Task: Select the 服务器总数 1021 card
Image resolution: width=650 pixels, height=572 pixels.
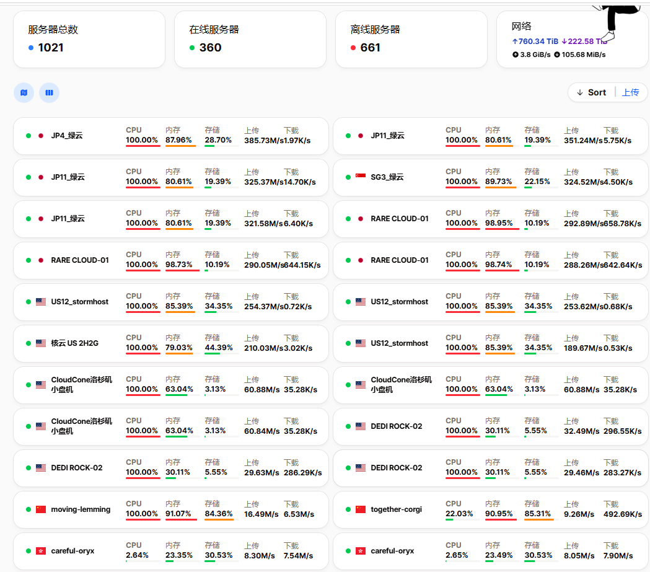Action: 89,40
